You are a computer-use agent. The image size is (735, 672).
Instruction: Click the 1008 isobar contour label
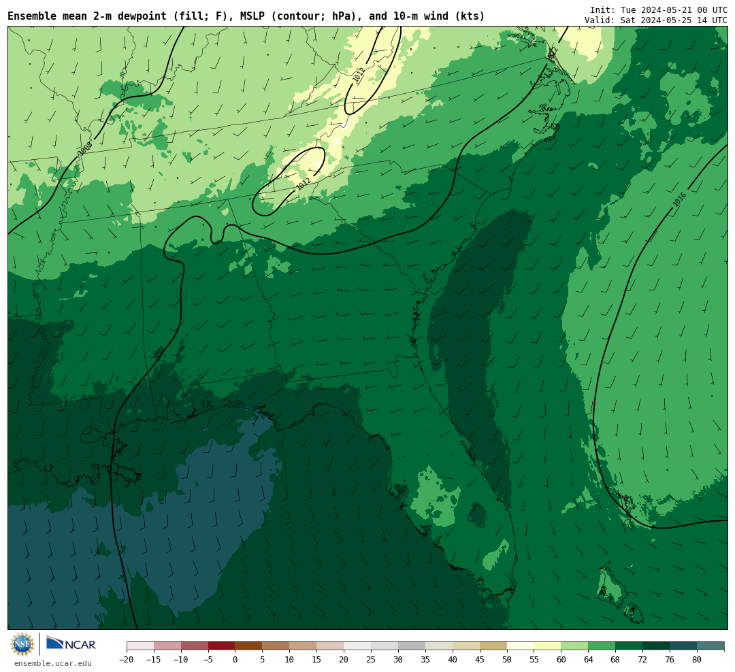85,148
